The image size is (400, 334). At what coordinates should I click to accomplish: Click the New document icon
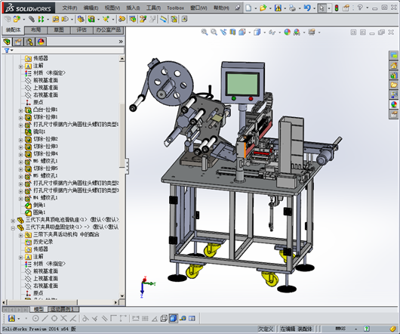(x=248, y=8)
